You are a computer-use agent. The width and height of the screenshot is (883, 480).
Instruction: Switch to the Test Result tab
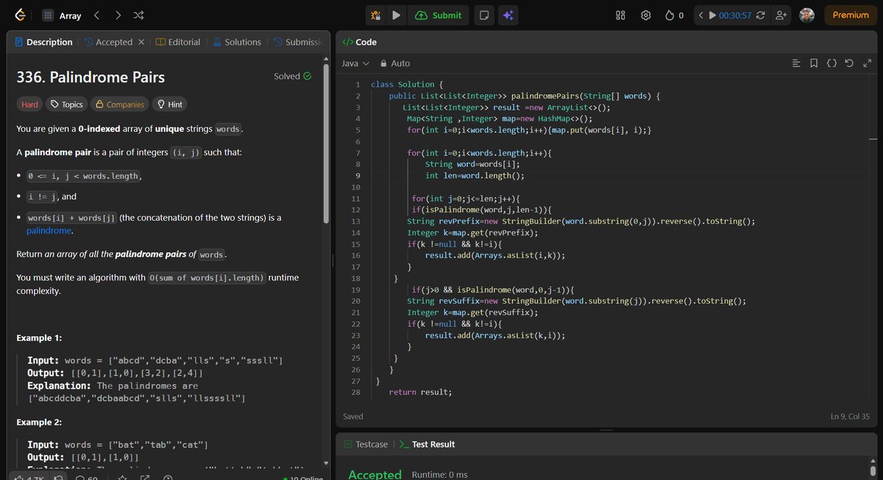coord(427,444)
